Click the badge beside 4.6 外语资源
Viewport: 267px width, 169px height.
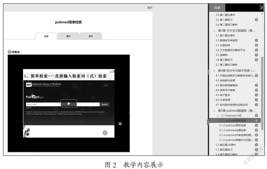[x=256, y=100]
